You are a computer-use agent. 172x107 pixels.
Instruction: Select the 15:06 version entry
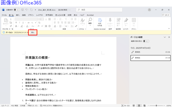pos(150,52)
